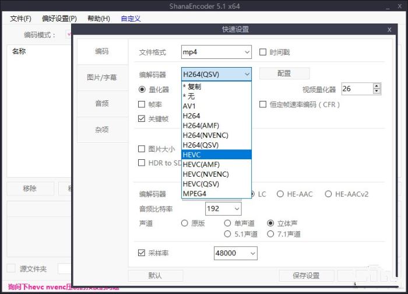
Task: Open the 采样率 48000 dropdown
Action: 235,253
